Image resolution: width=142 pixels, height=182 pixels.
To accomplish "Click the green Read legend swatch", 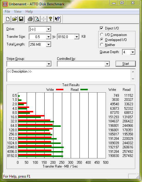I will [x=84, y=89].
